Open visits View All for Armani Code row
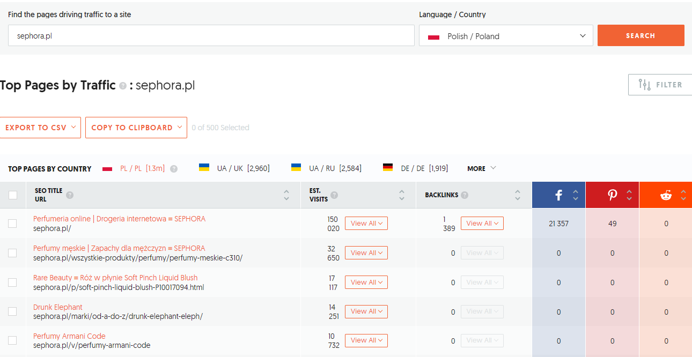Viewport: 692px width, 357px height. click(x=366, y=340)
